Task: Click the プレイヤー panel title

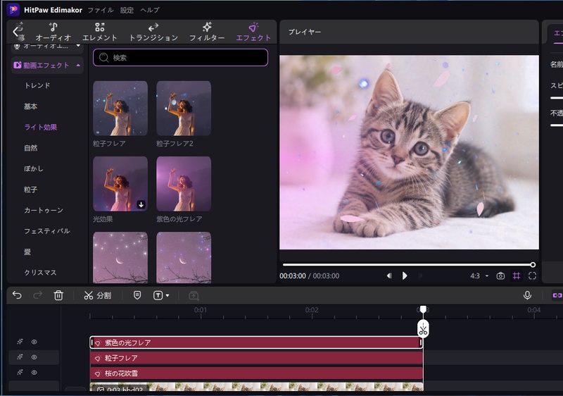Action: click(305, 32)
